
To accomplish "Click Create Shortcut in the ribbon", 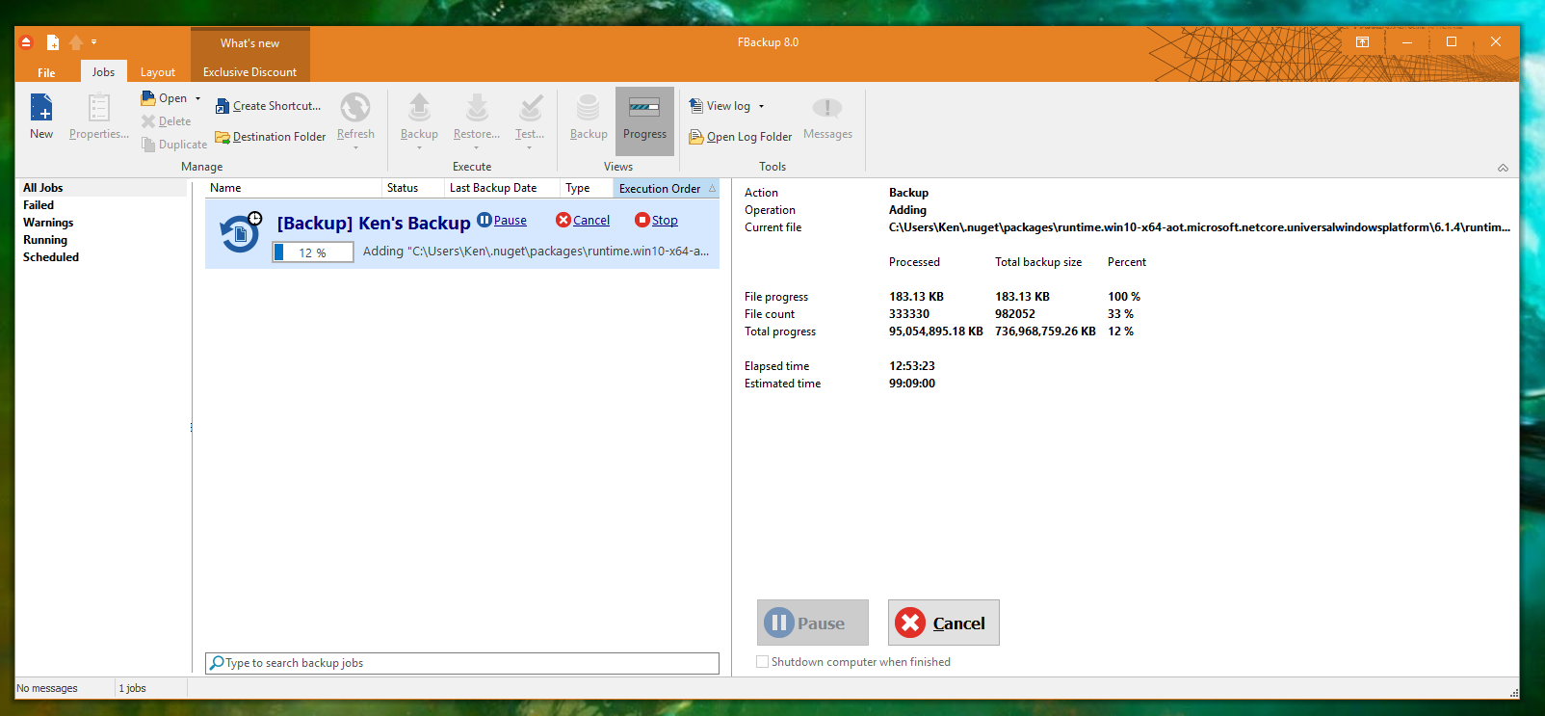I will coord(268,106).
